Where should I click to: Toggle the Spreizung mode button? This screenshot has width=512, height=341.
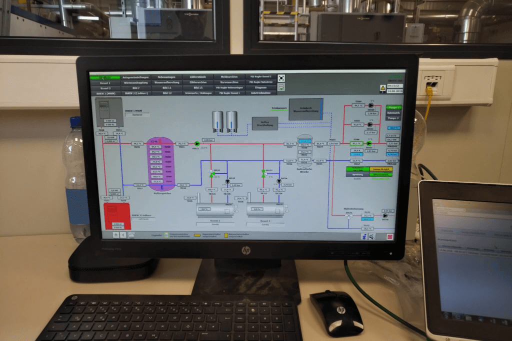pos(357,174)
